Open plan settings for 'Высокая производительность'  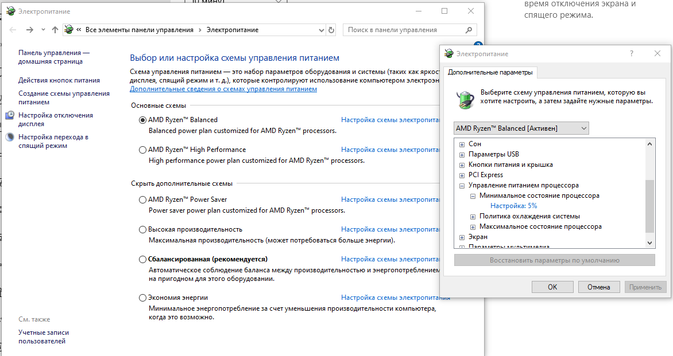pyautogui.click(x=390, y=229)
